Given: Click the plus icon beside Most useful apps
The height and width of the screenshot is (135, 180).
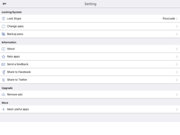Looking at the screenshot, I should click(3, 109).
